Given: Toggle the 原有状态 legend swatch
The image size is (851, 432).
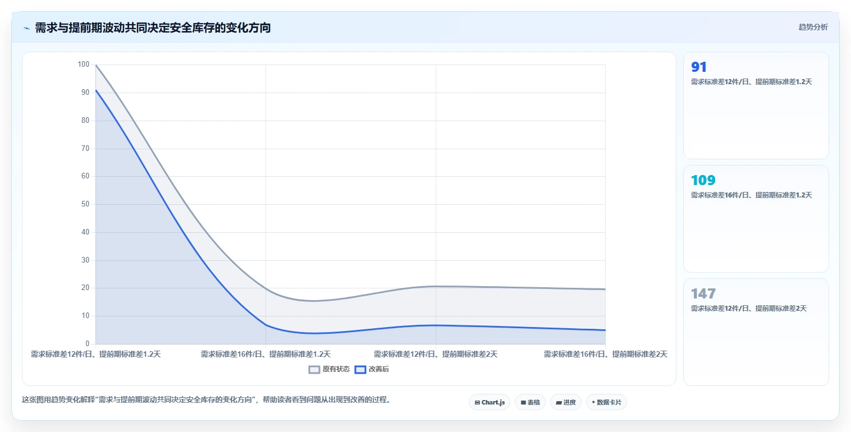Looking at the screenshot, I should (314, 369).
